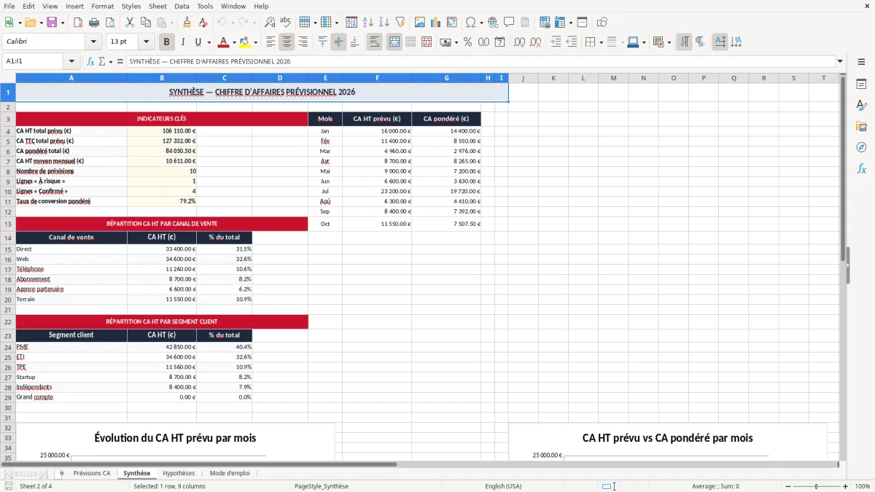
Task: Toggle Italic formatting
Action: (183, 42)
